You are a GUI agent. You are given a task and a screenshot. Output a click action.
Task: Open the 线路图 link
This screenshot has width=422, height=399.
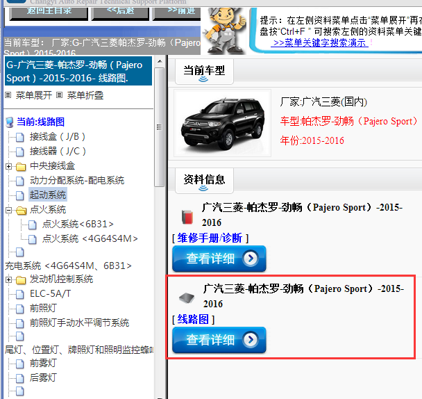point(193,320)
